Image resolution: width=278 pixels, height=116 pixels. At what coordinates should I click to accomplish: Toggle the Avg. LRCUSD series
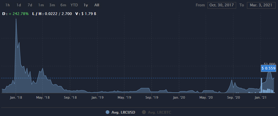[123, 112]
